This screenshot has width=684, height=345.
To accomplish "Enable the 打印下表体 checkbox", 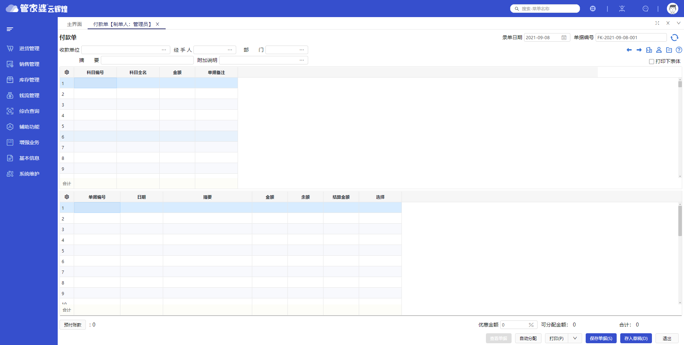I will (x=652, y=62).
